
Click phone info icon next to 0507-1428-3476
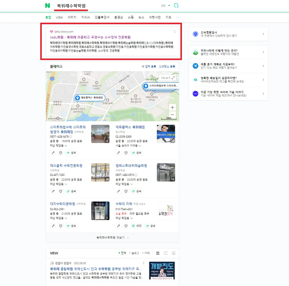(71, 136)
